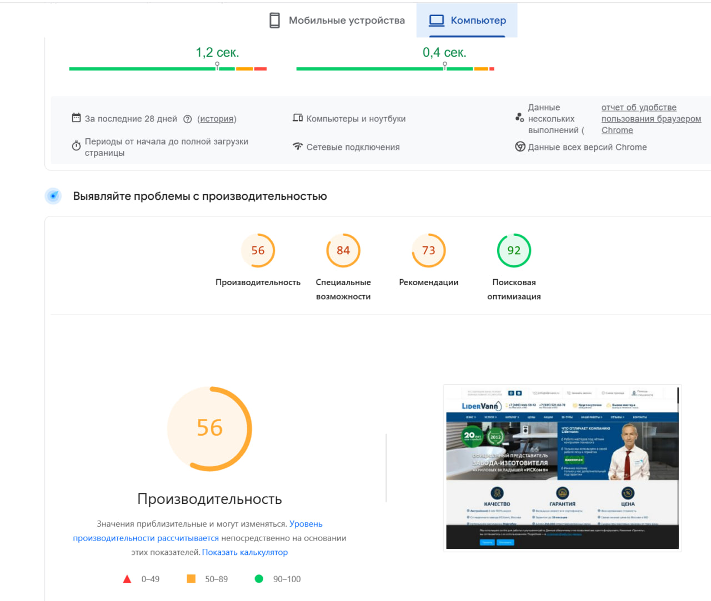Click the Производительность heading under large gauge

[209, 499]
